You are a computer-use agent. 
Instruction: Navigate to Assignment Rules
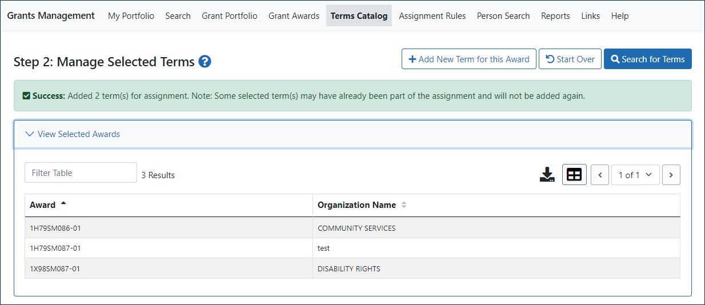432,16
